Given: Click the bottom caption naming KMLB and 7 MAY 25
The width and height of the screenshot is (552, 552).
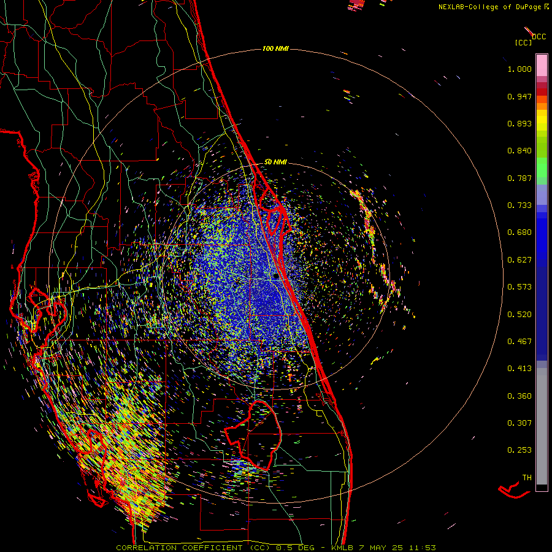Looking at the screenshot, I should pyautogui.click(x=276, y=548).
